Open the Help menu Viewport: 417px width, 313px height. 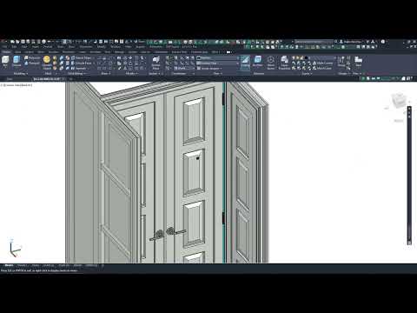(x=129, y=46)
